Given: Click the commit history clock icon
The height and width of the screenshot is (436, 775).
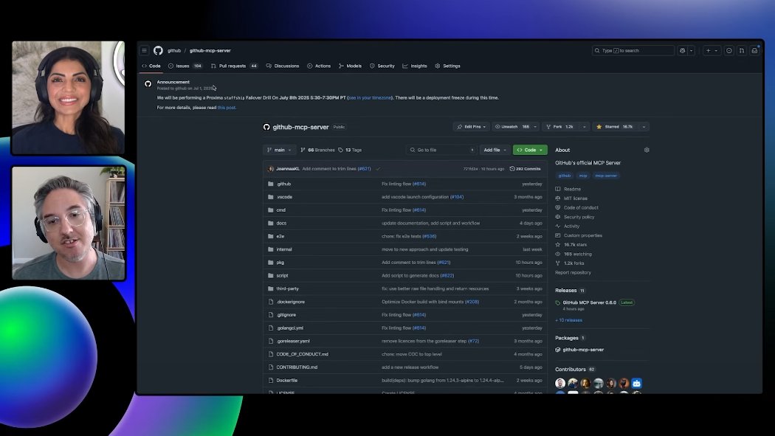Looking at the screenshot, I should tap(512, 169).
